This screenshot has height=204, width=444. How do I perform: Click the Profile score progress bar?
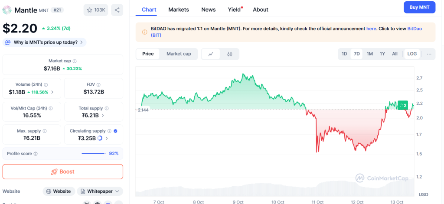[93, 154]
